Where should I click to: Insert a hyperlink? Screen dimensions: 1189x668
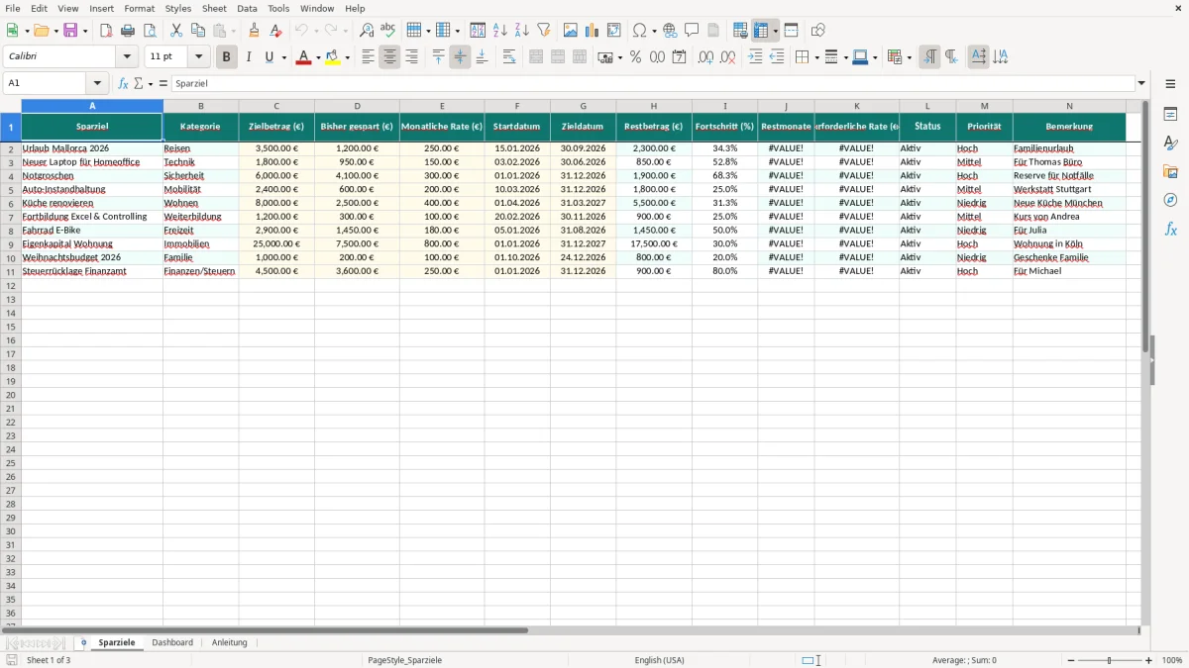click(670, 31)
